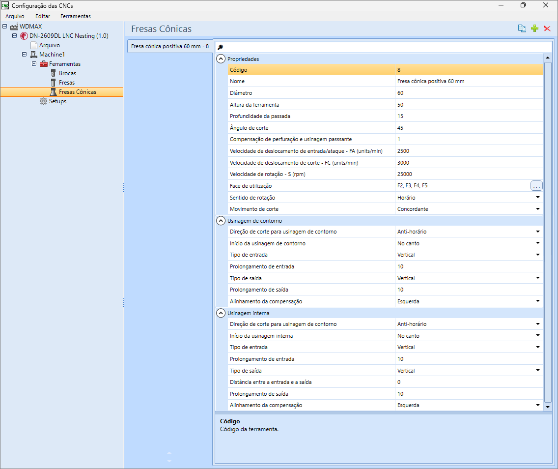
Task: Select the Fresas tool icon item
Action: coord(54,82)
